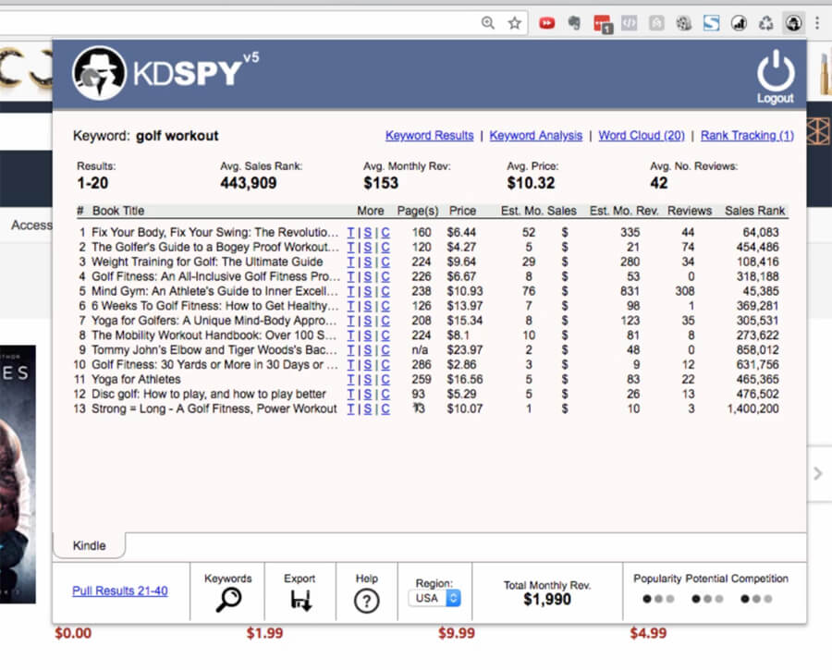This screenshot has width=832, height=670.
Task: Click the red calendar extension with badge
Action: tap(603, 24)
